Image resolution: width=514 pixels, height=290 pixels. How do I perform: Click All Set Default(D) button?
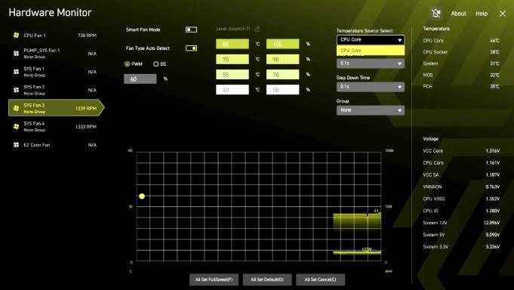(267, 279)
